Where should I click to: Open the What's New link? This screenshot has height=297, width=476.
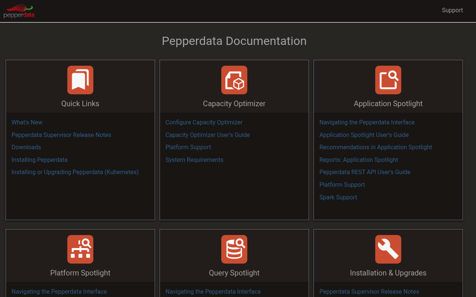point(27,122)
